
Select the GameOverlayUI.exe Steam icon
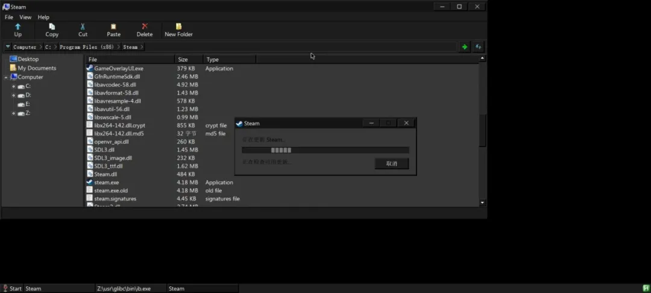click(x=90, y=68)
